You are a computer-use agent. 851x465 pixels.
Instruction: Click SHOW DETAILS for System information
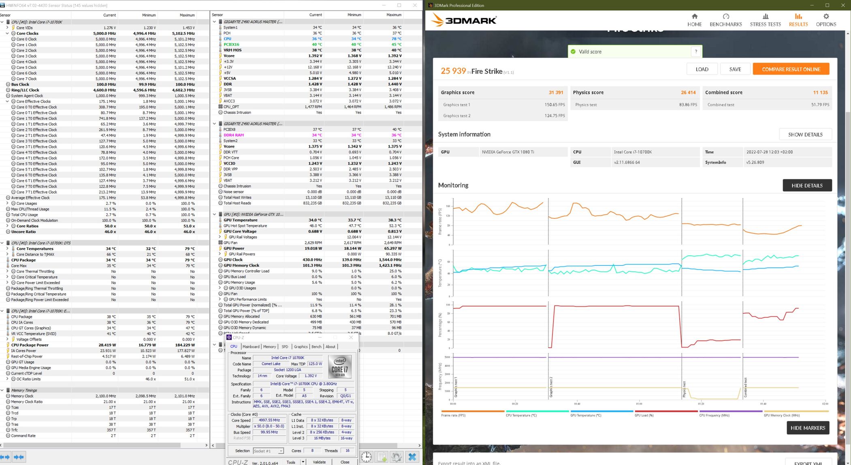coord(805,134)
